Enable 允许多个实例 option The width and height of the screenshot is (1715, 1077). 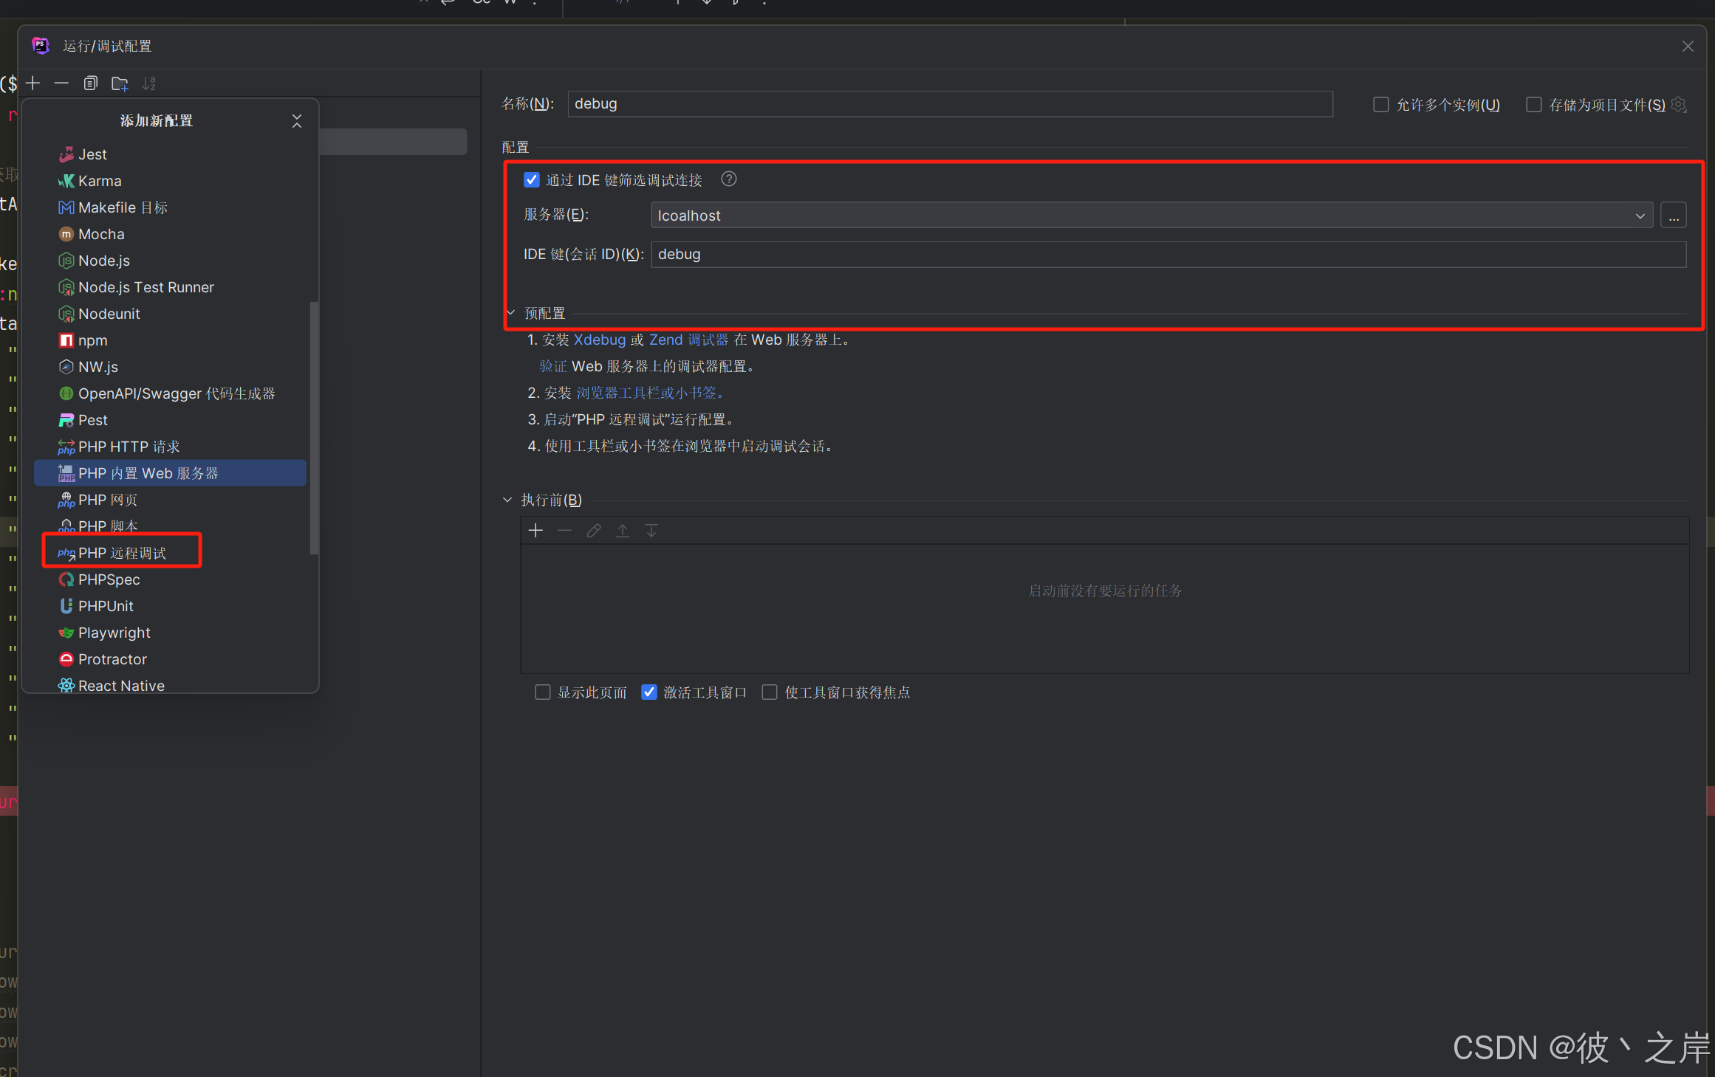[x=1380, y=104]
